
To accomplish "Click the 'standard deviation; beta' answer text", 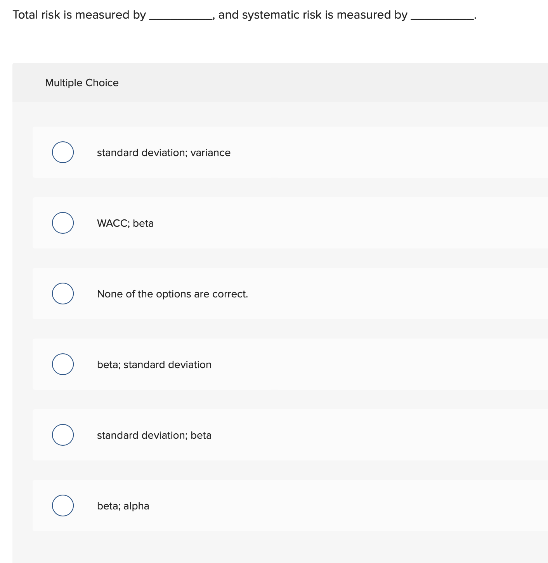I will click(x=154, y=435).
